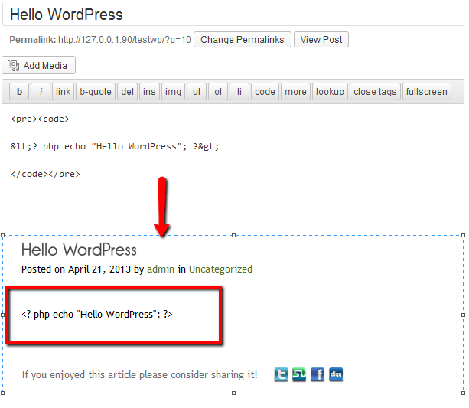Click the View Post button
469x408 pixels.
click(x=321, y=40)
